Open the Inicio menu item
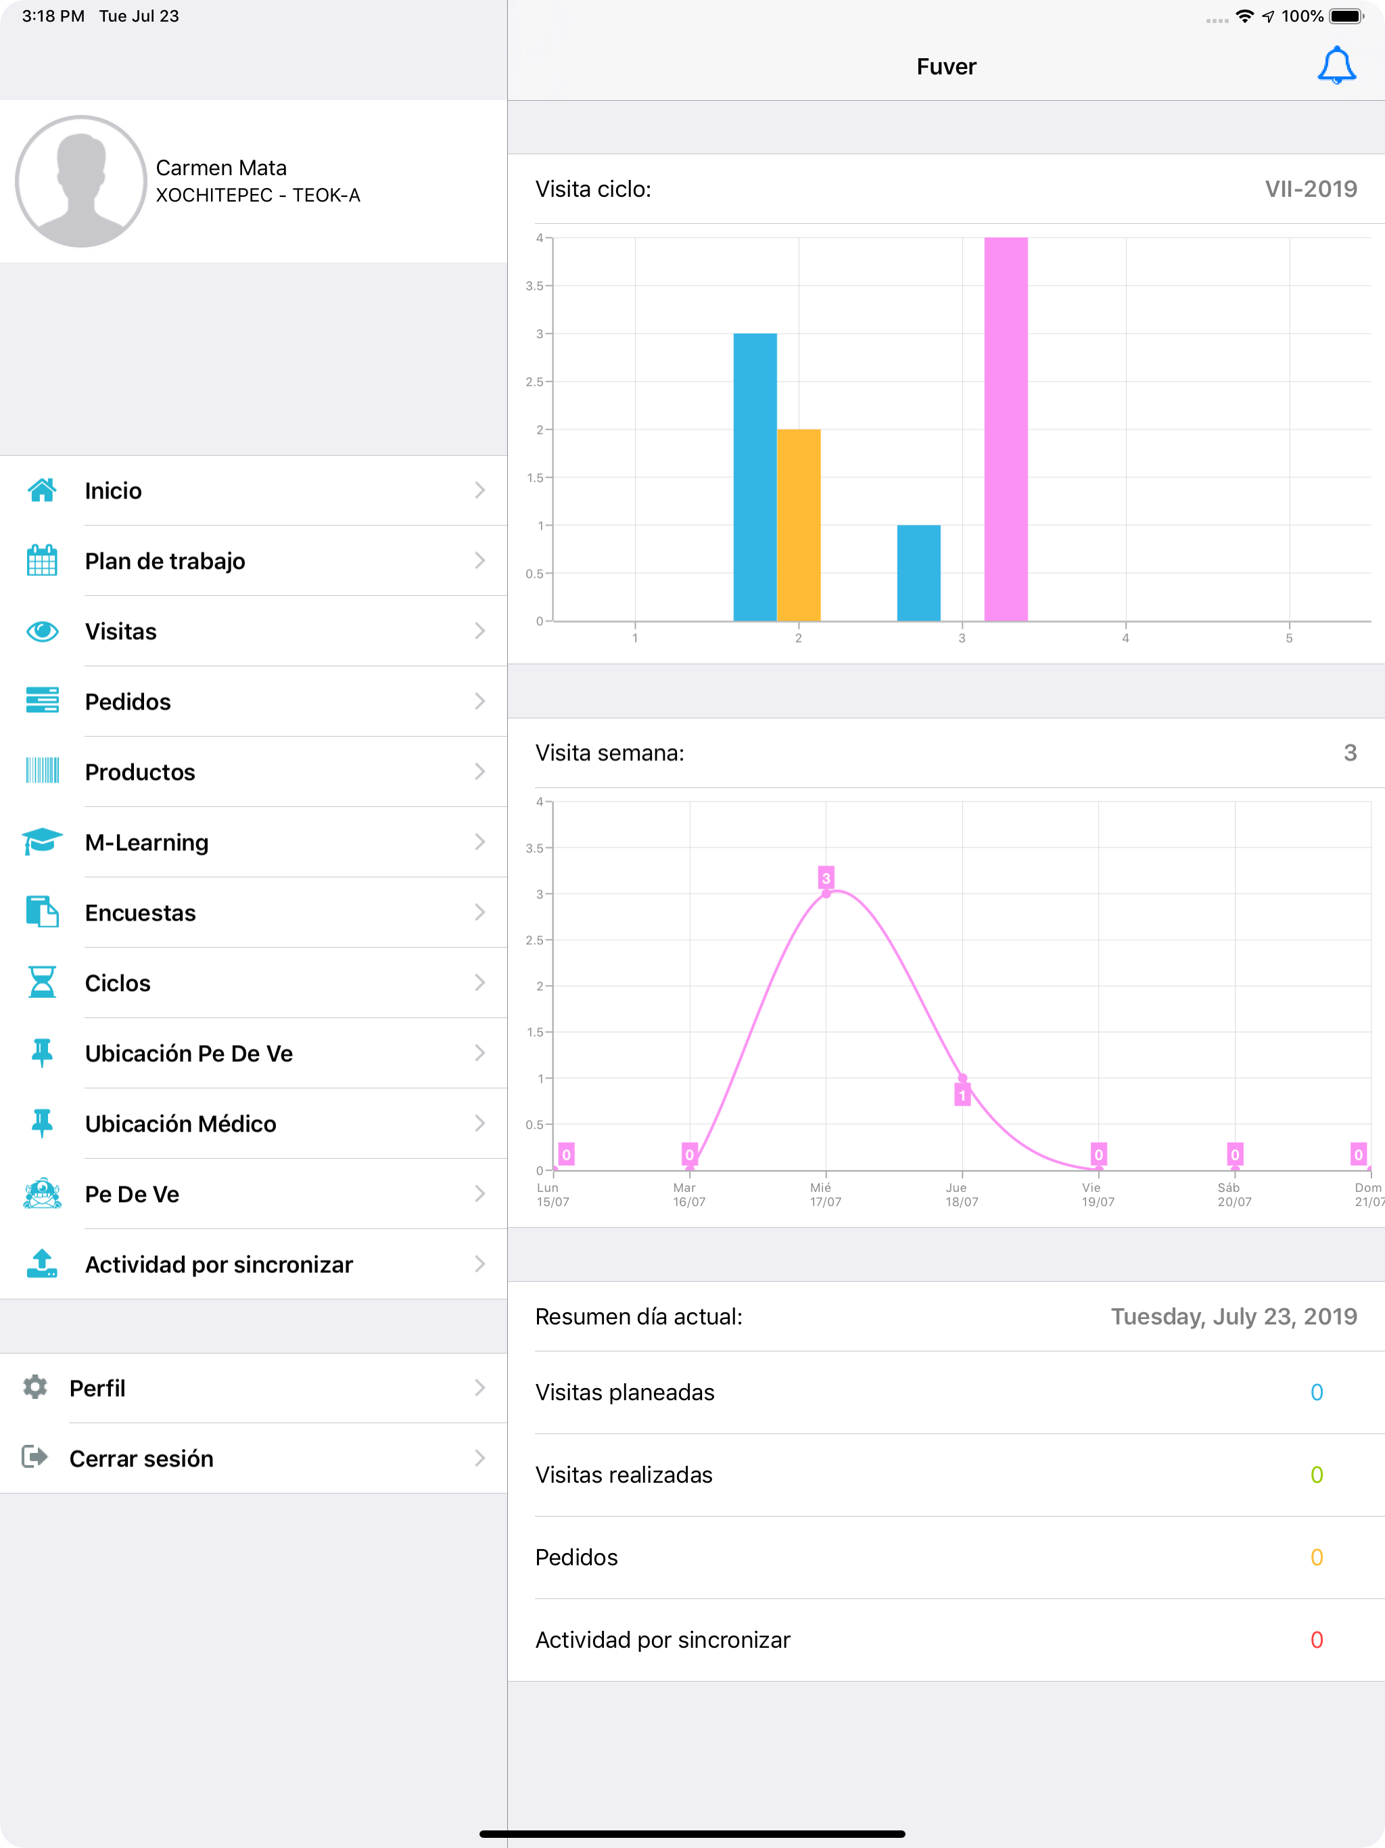This screenshot has width=1385, height=1848. coord(254,490)
